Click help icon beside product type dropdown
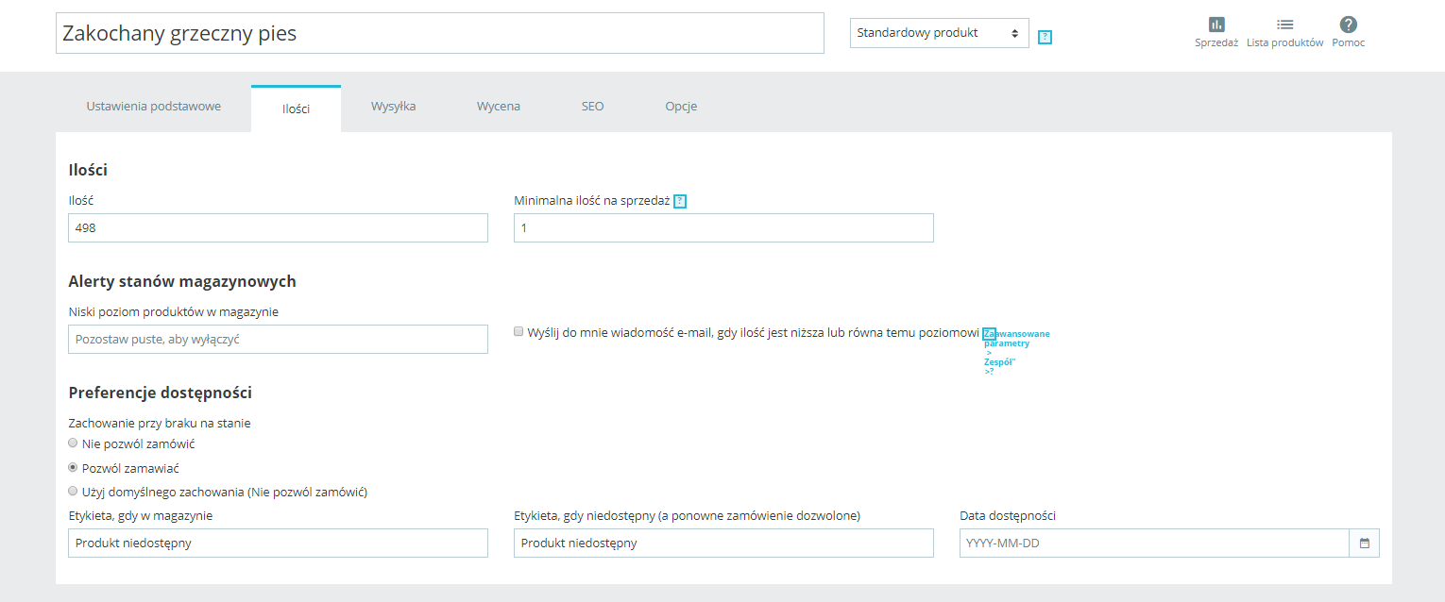Viewport: 1445px width, 602px height. point(1045,38)
